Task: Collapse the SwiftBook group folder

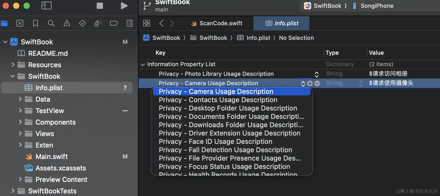Action: 13,76
